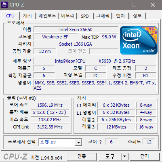
Task: Click the empty 코어 전압 field
Action: tap(104, 51)
